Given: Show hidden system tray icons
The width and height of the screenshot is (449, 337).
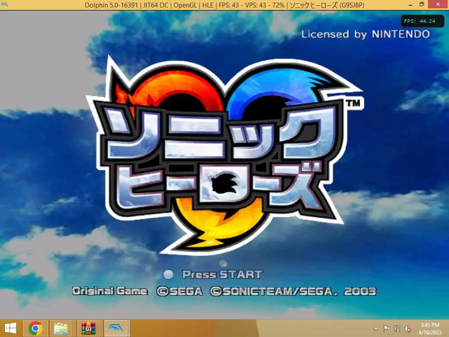Looking at the screenshot, I should coord(376,329).
